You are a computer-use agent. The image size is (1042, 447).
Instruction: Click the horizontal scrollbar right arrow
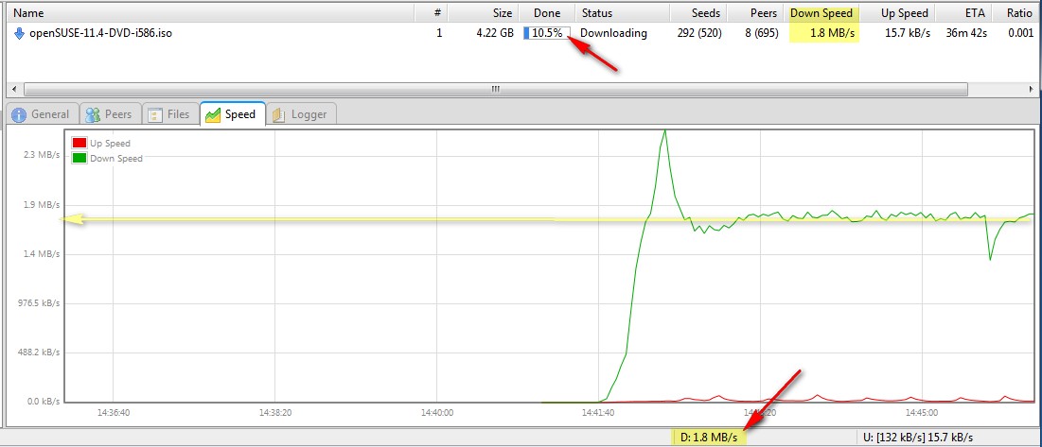click(1032, 89)
